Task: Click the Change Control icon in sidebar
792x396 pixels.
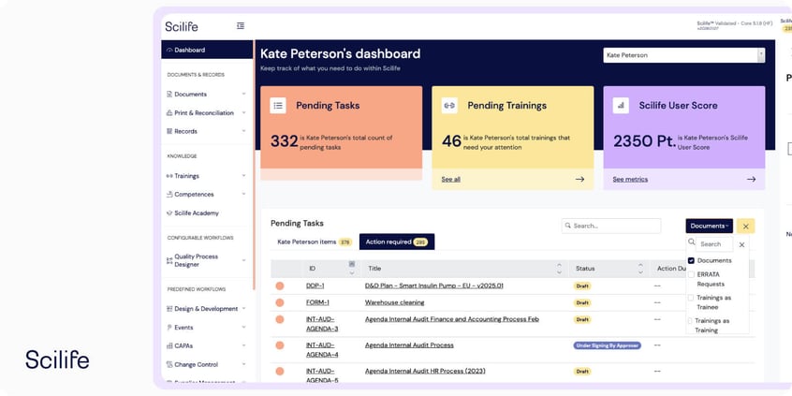Action: 169,365
